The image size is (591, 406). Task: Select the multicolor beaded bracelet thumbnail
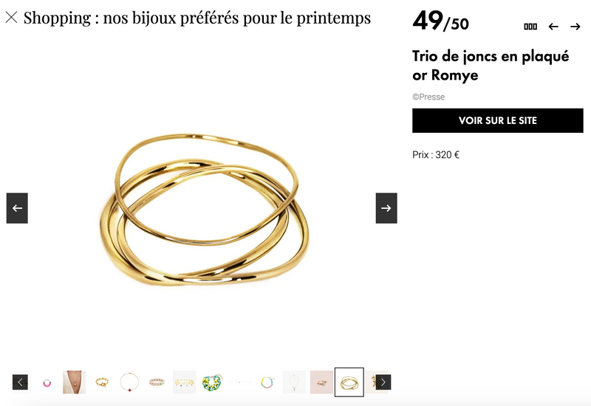(267, 382)
